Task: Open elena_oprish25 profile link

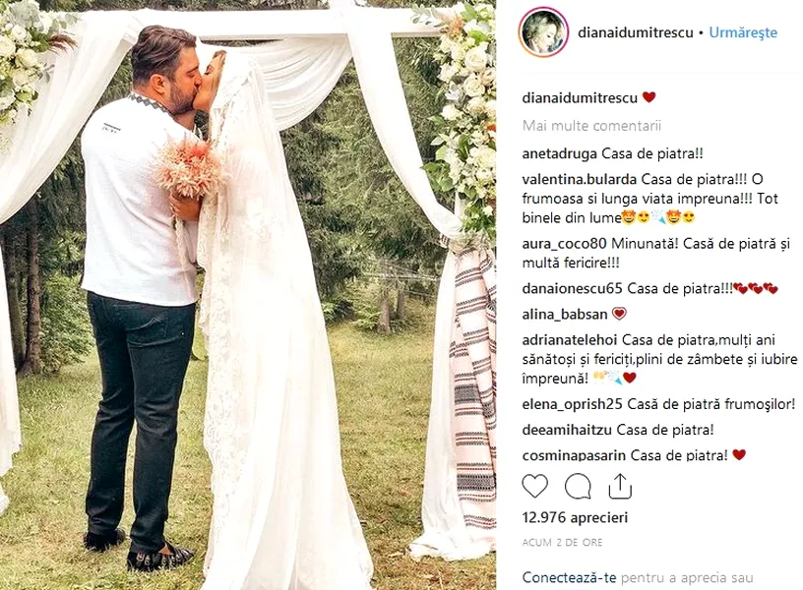Action: (572, 404)
